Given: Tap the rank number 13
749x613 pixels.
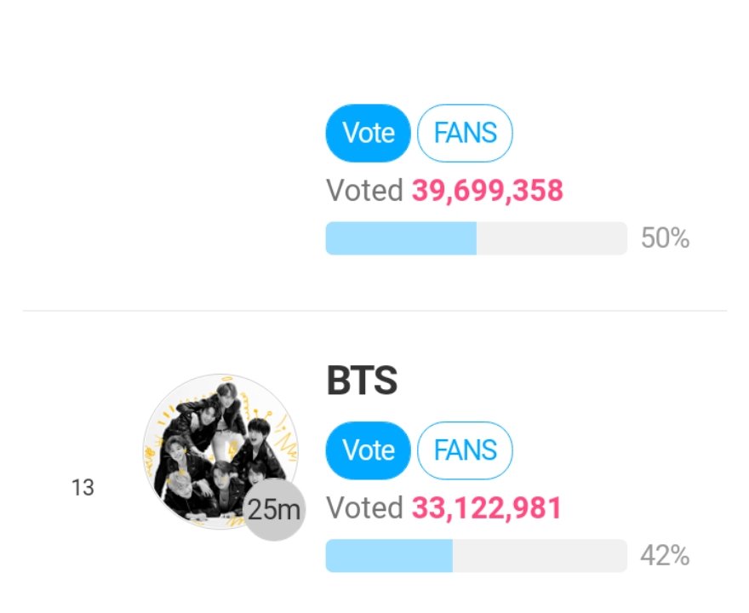Looking at the screenshot, I should point(83,488).
